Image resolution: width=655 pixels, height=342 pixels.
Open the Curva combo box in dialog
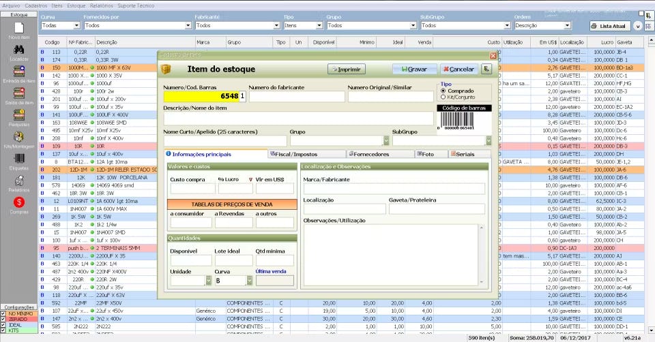250,281
